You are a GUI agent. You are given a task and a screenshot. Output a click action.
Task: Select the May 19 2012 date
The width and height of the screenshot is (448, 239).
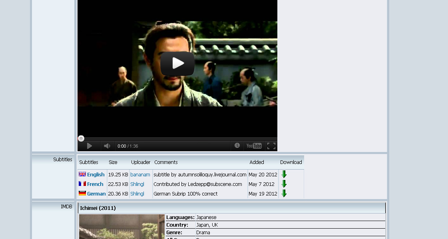[263, 194]
